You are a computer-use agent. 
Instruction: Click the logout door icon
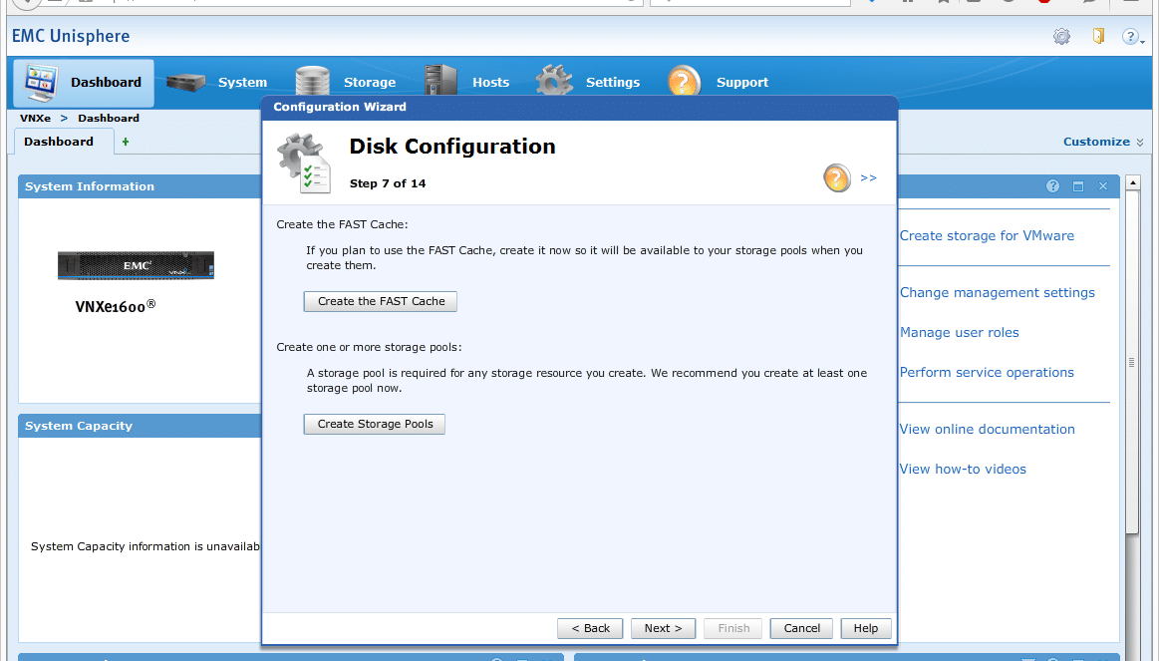tap(1098, 36)
